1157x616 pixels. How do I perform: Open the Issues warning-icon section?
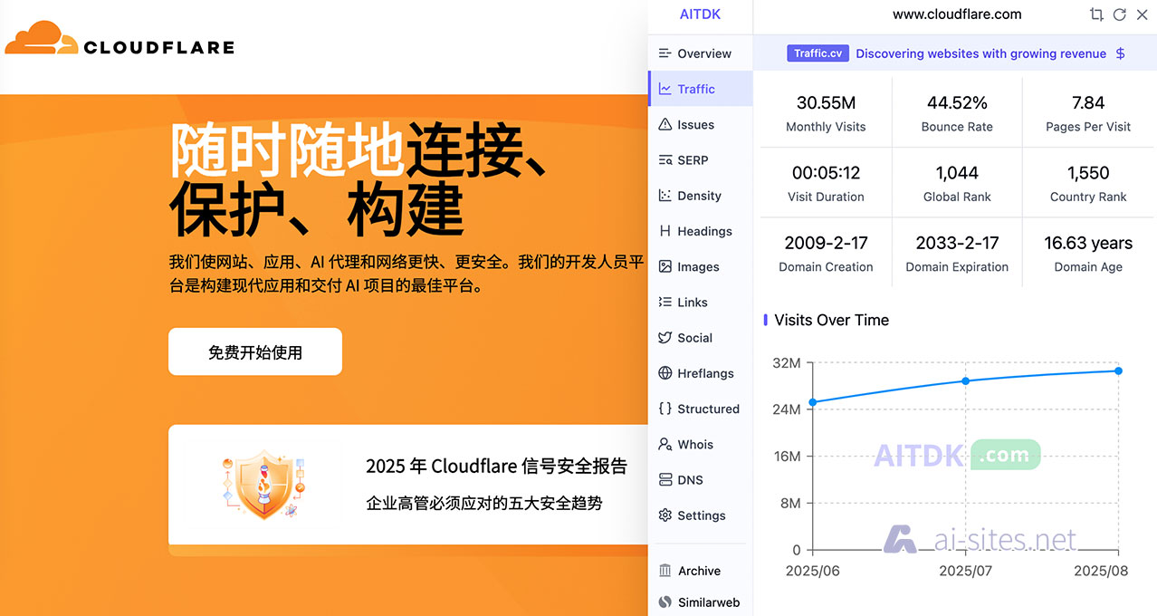(x=695, y=125)
